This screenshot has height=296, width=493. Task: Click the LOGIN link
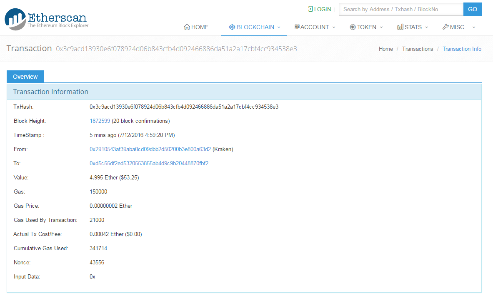pos(322,9)
